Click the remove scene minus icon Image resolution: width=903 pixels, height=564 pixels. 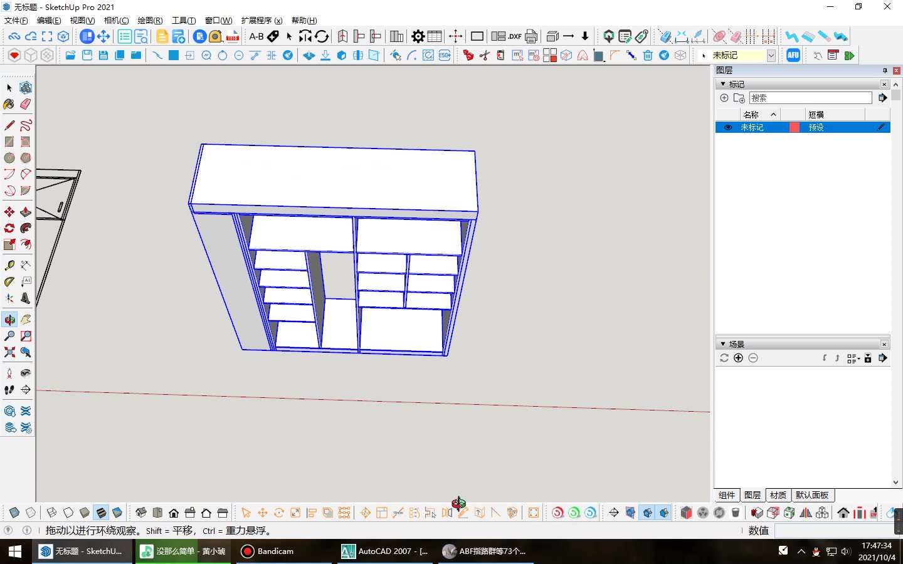(x=753, y=358)
